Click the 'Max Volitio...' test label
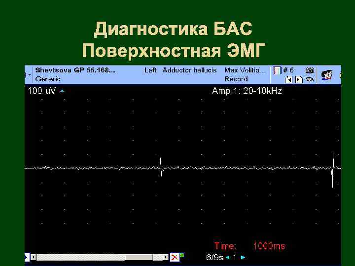 click(245, 70)
